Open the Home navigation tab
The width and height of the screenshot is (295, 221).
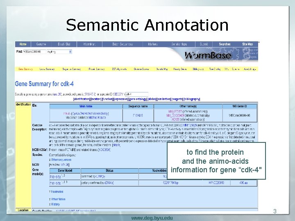click(23, 44)
